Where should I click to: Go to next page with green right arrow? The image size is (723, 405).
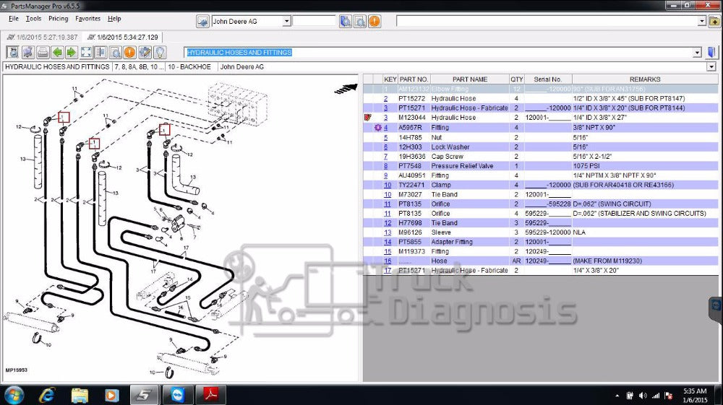click(71, 52)
